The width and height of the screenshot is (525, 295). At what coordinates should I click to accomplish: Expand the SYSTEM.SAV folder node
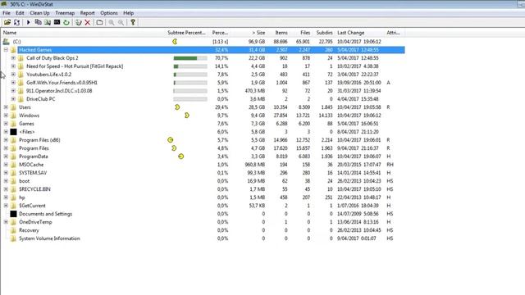tap(6, 173)
